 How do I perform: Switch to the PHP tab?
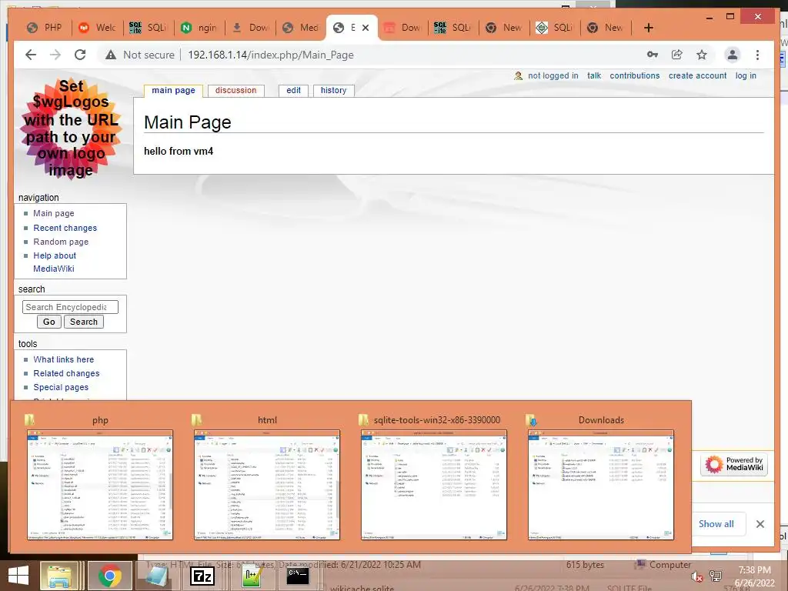point(45,28)
